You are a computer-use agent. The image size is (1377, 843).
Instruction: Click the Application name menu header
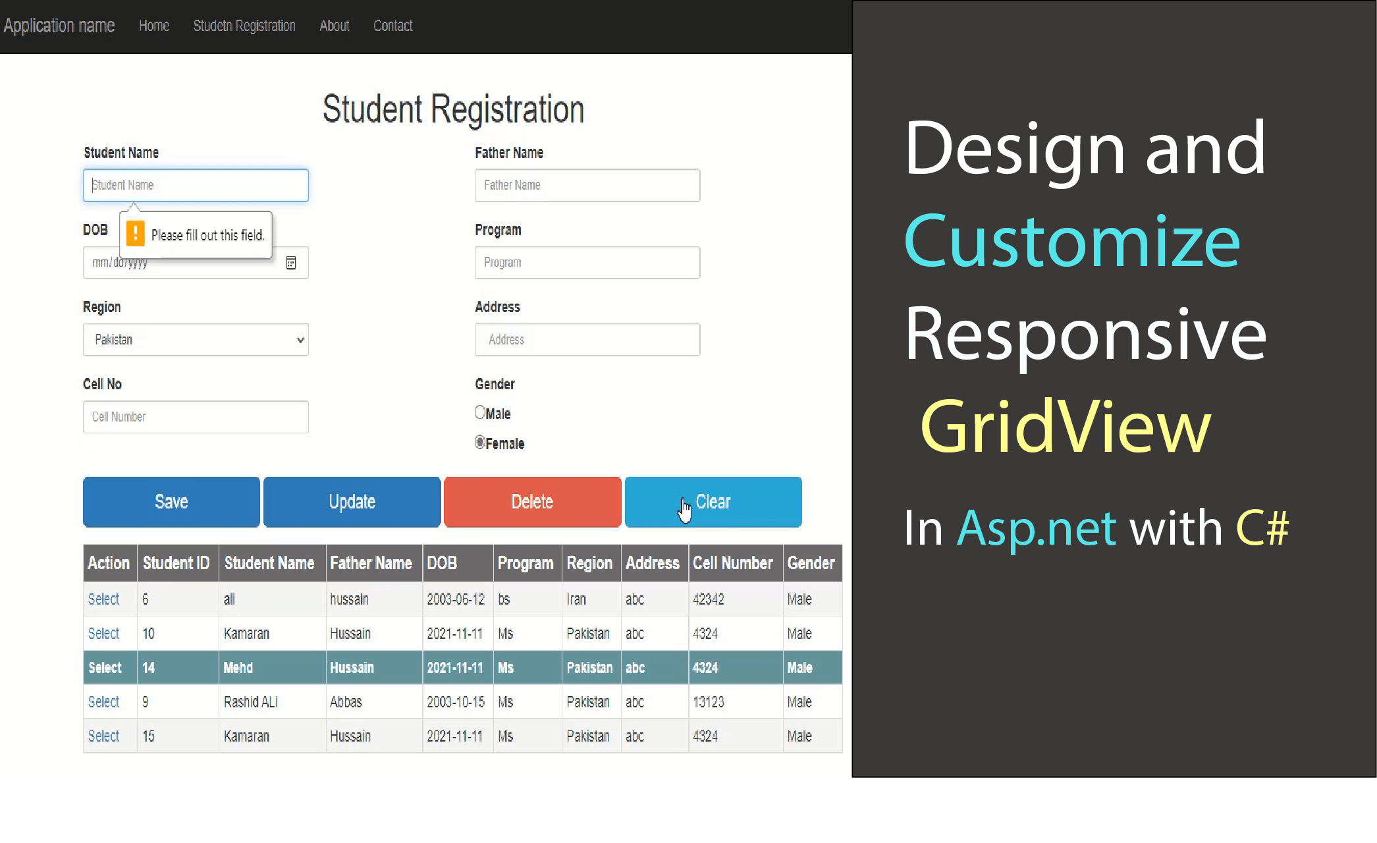coord(59,26)
